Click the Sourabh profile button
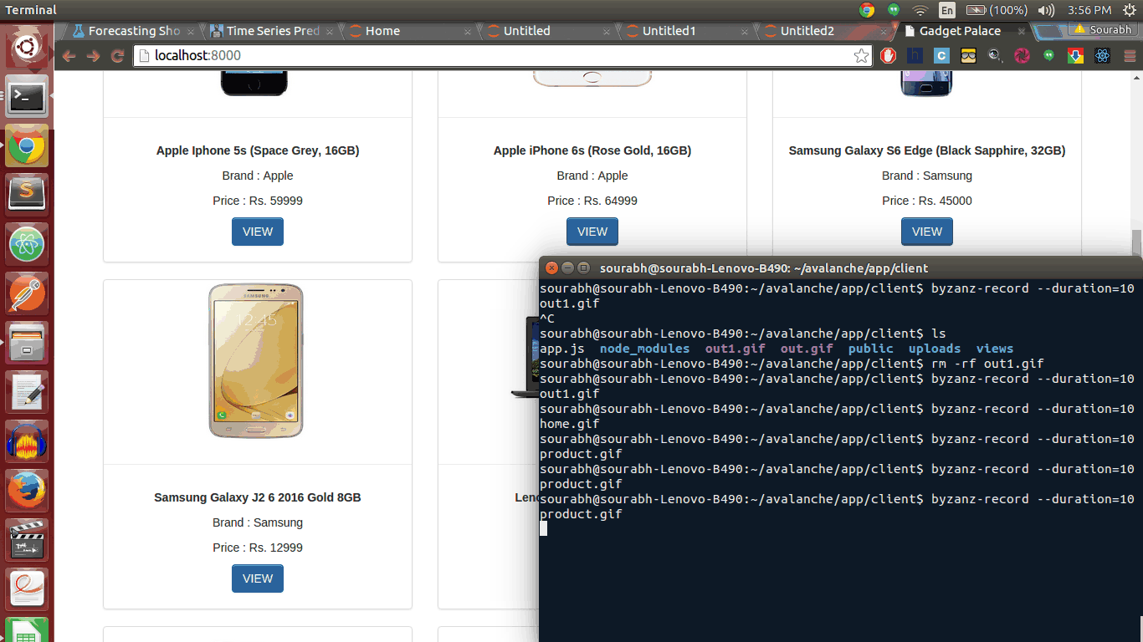Screen dimensions: 1143x642 (1104, 29)
